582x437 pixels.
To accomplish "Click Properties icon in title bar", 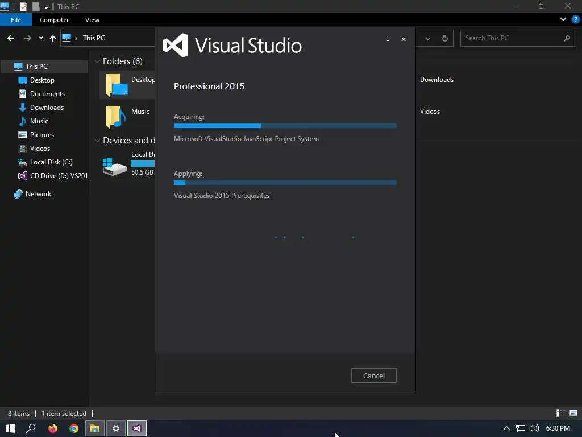I will [x=23, y=6].
